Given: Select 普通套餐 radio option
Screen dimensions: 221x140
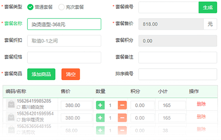Looking at the screenshot, I should (x=30, y=7).
